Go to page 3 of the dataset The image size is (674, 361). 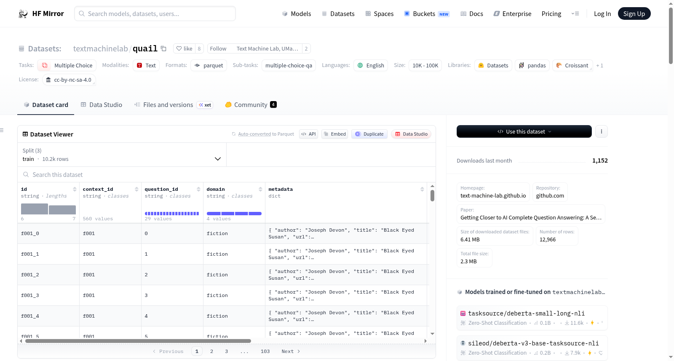coord(226,351)
